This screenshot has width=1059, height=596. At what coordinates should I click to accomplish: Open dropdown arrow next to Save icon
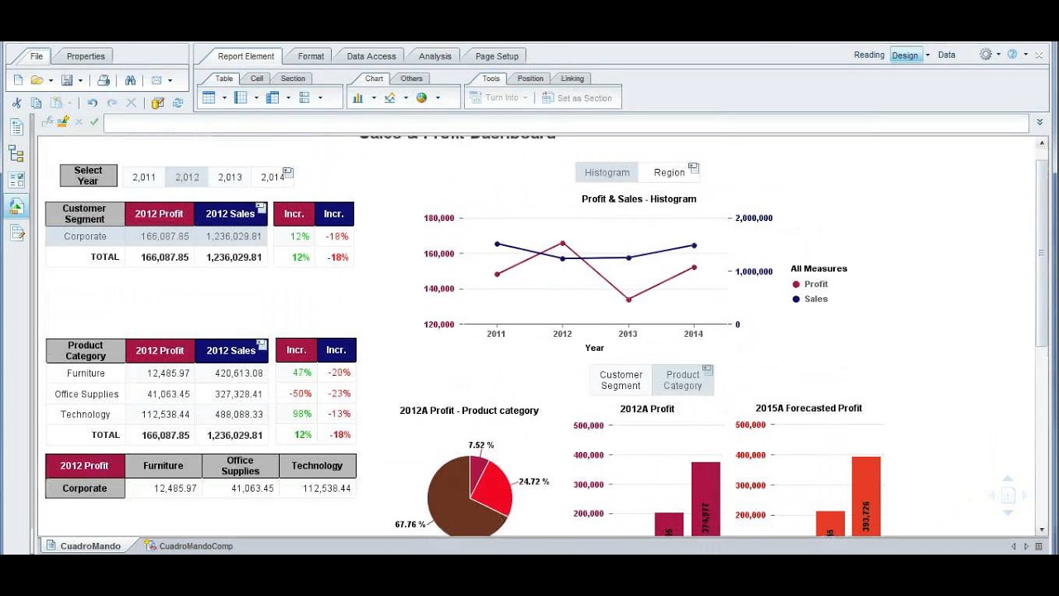pyautogui.click(x=81, y=81)
